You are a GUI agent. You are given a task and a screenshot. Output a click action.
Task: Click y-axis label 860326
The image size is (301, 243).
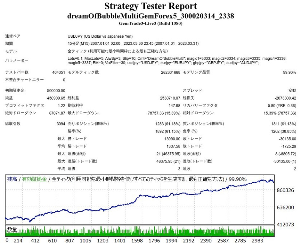tap(285, 190)
